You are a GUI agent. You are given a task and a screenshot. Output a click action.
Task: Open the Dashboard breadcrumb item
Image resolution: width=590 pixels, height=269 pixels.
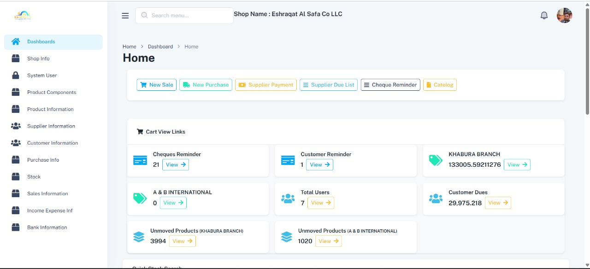(160, 46)
